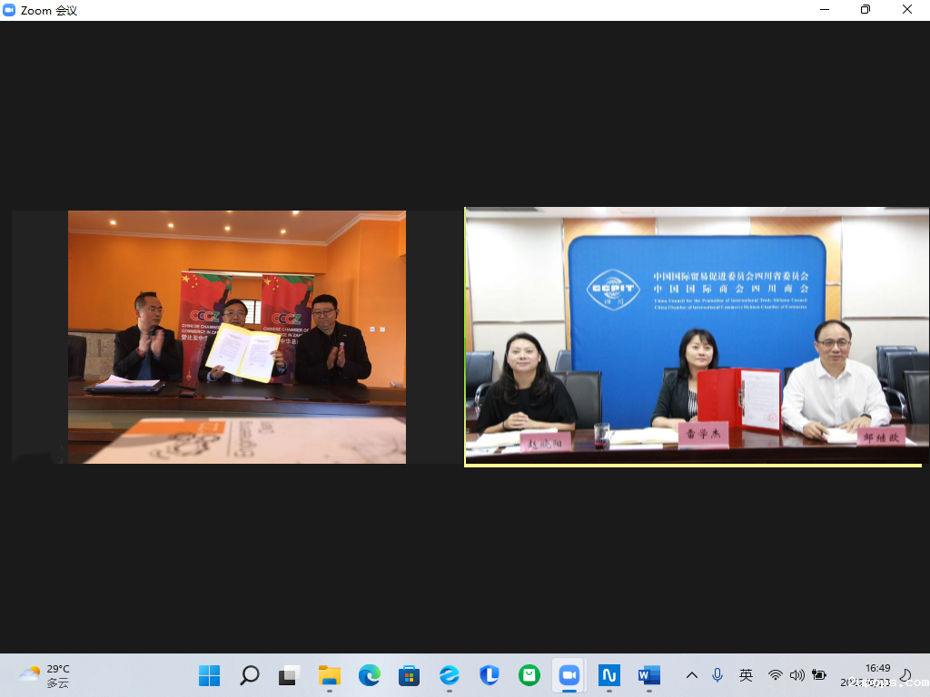Open the Wi-Fi network quick settings
The width and height of the screenshot is (930, 697).
pyautogui.click(x=775, y=675)
